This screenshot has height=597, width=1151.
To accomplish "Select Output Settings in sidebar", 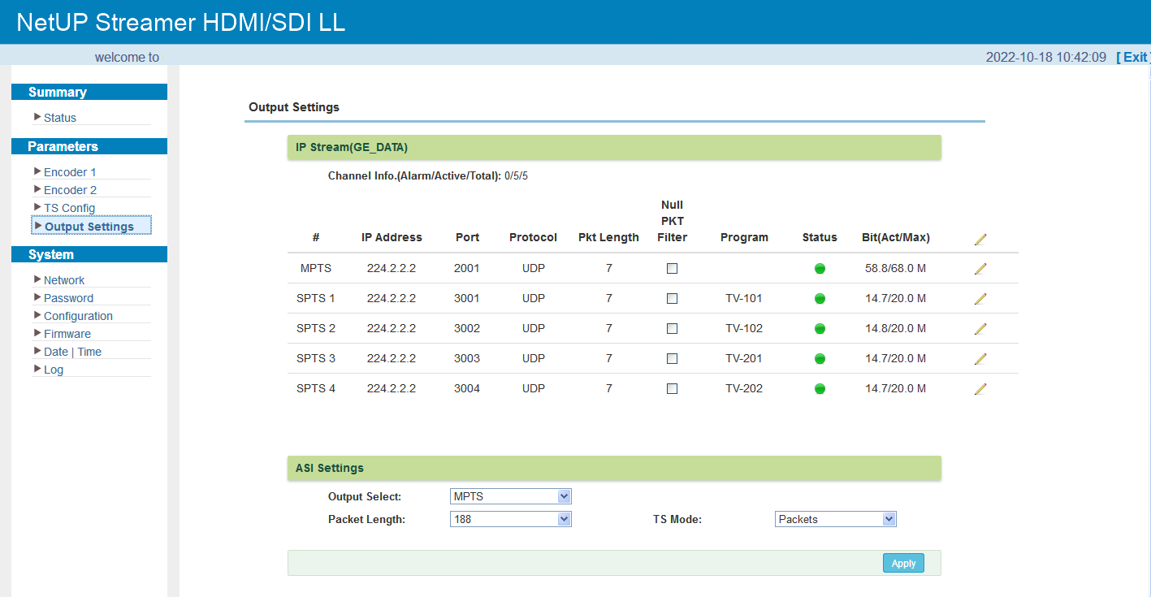I will coord(89,227).
